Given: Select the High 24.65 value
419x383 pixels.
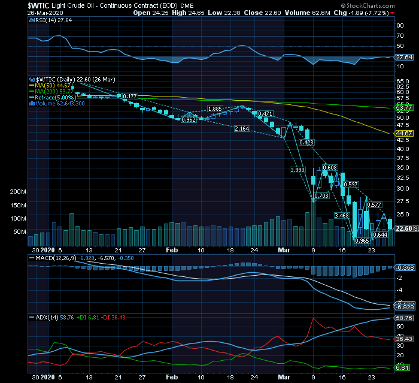Looking at the screenshot, I should coord(188,13).
